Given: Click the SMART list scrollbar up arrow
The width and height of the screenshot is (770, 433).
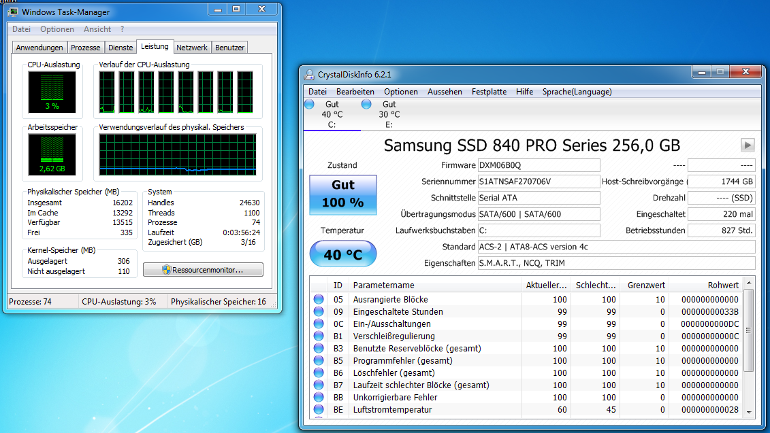Looking at the screenshot, I should (748, 283).
